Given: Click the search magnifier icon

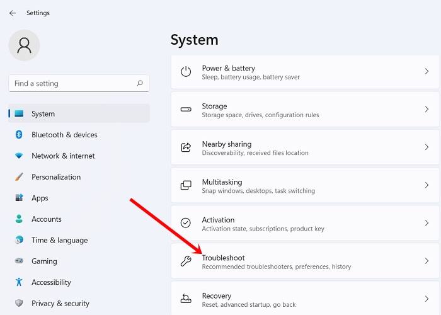Looking at the screenshot, I should tap(140, 83).
